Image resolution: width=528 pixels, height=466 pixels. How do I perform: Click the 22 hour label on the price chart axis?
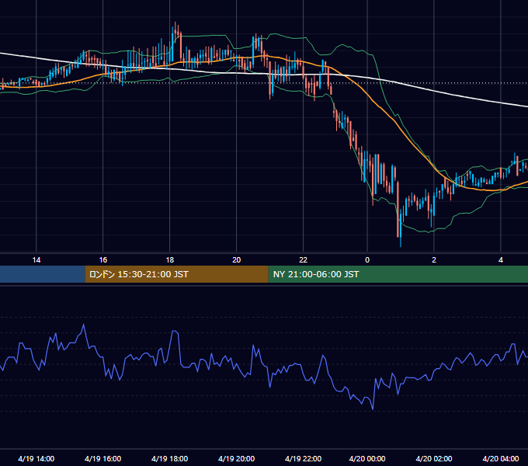click(x=304, y=260)
